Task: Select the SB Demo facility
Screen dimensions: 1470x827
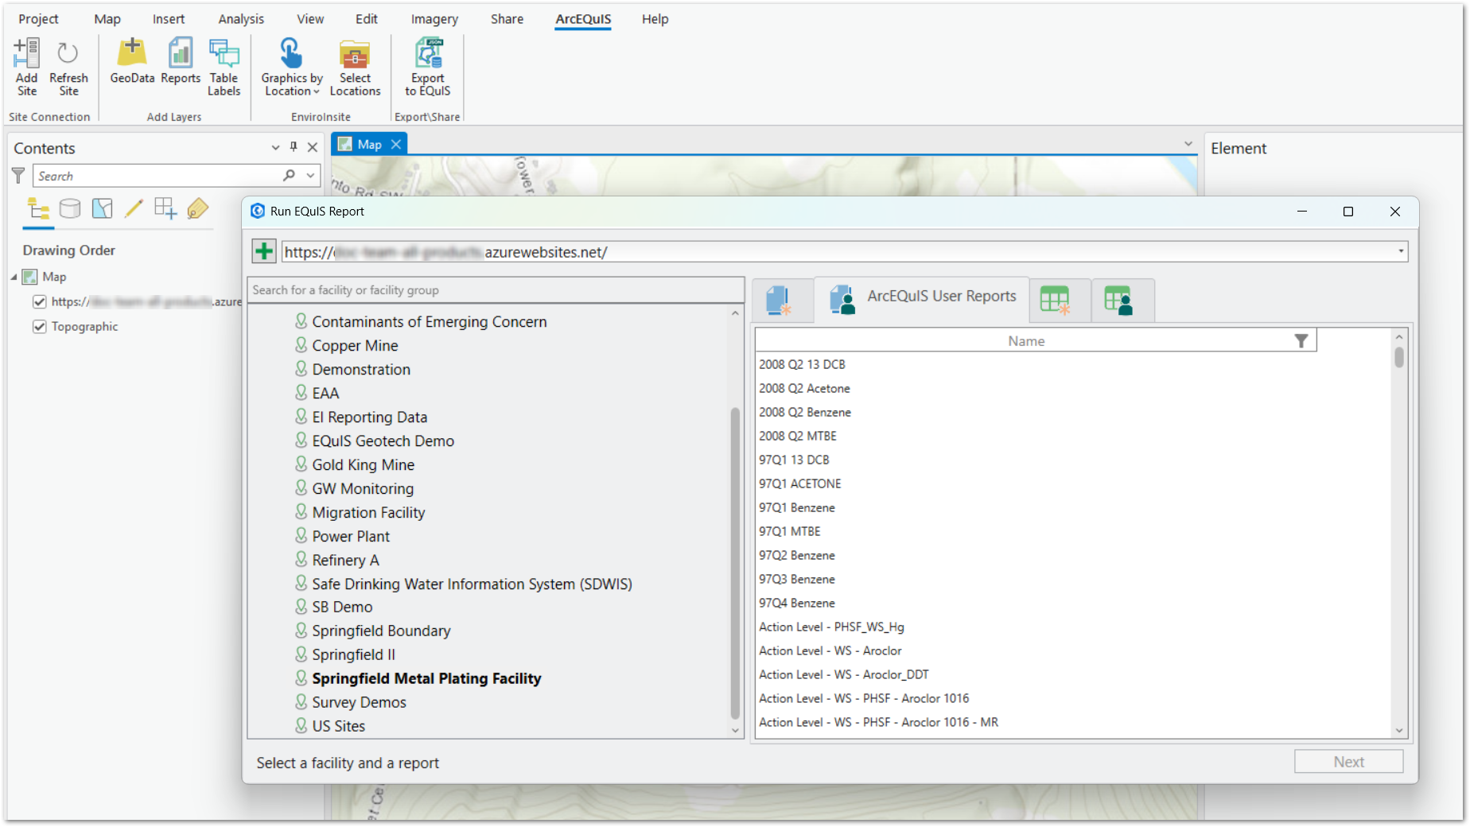Action: (x=342, y=607)
